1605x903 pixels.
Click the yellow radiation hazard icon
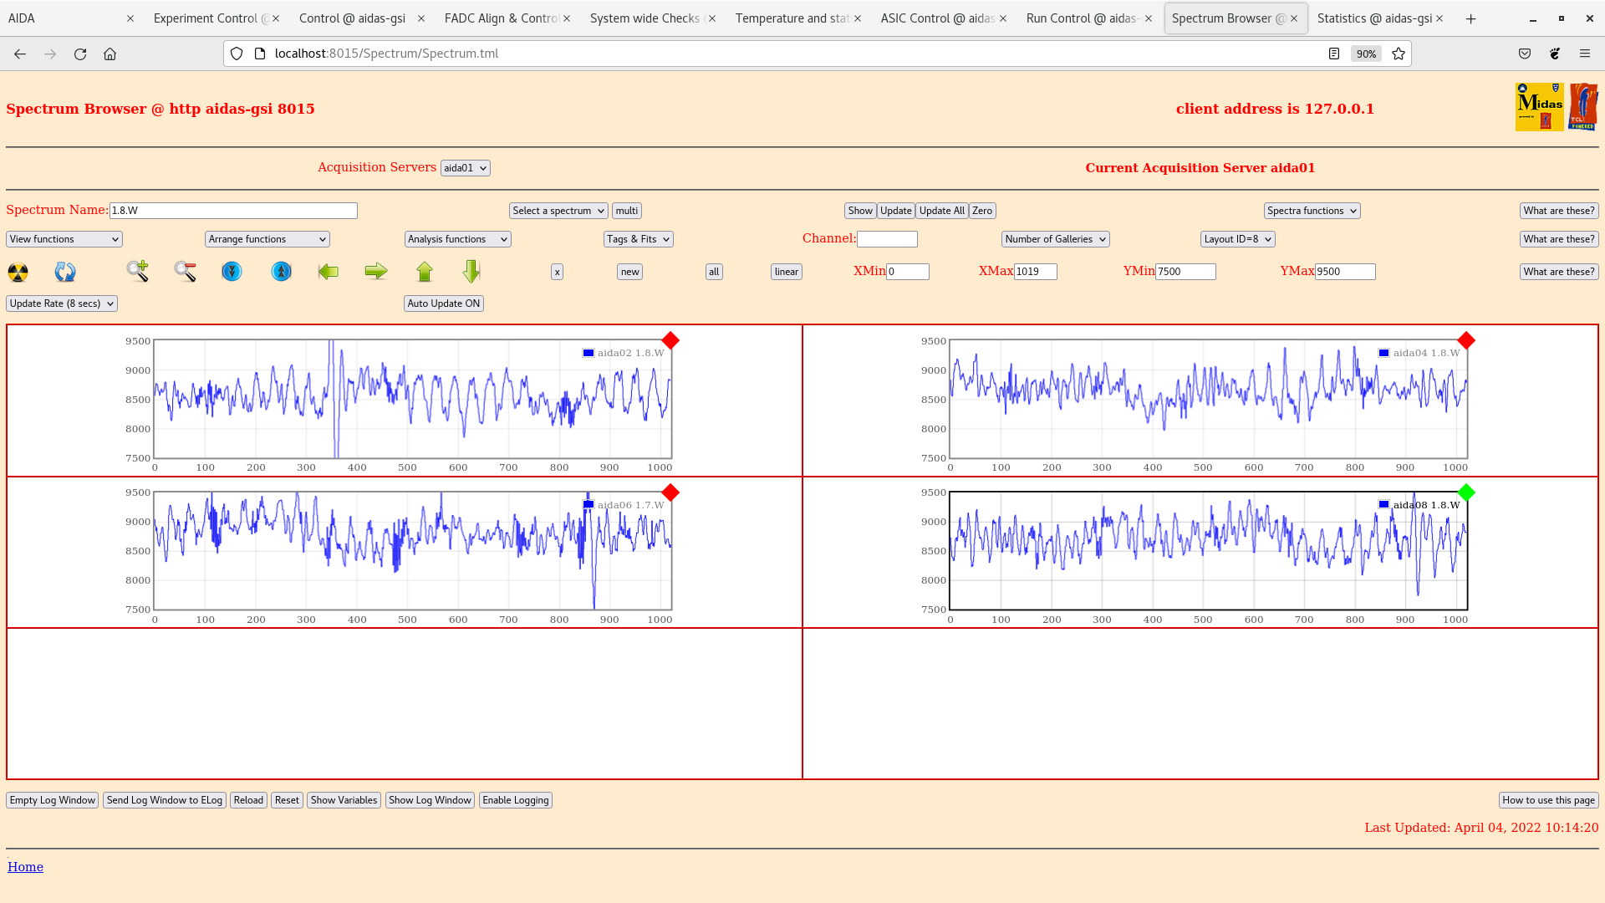(18, 272)
